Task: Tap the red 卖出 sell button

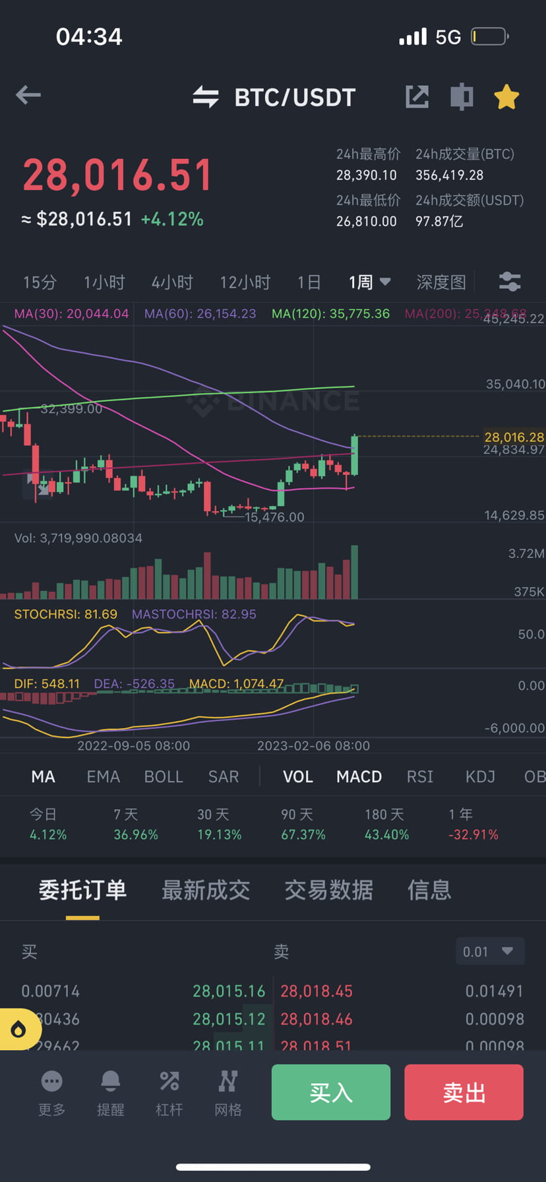Action: click(464, 1092)
